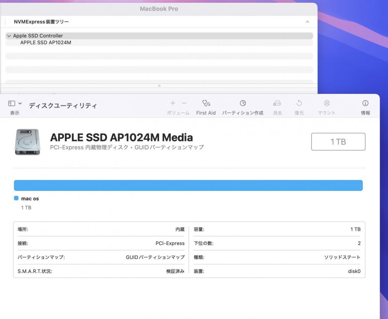Click the S.M.A.R.T.状況 value 検証済み
This screenshot has height=319, width=388.
[175, 271]
